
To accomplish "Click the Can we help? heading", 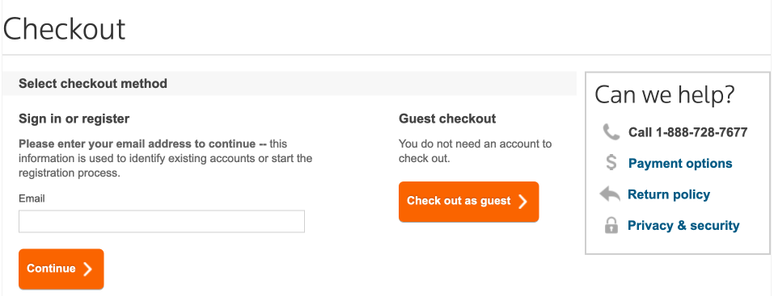I will (665, 94).
